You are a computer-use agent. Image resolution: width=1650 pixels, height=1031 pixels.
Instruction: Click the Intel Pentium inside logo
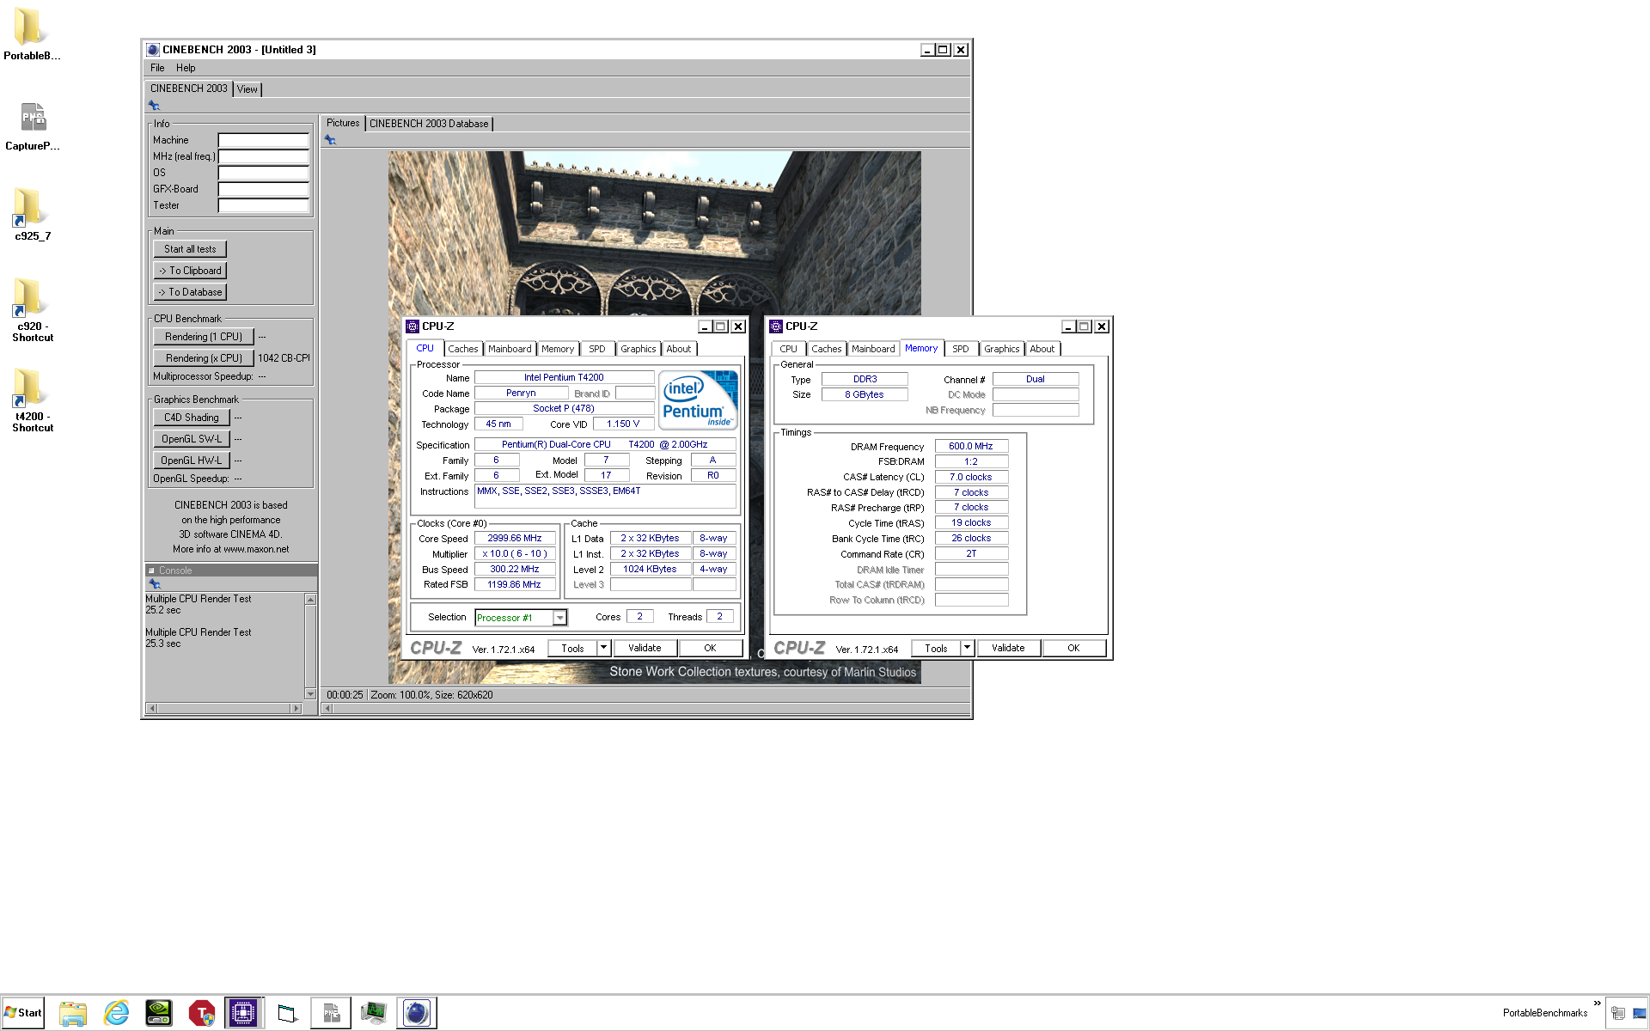click(x=699, y=400)
